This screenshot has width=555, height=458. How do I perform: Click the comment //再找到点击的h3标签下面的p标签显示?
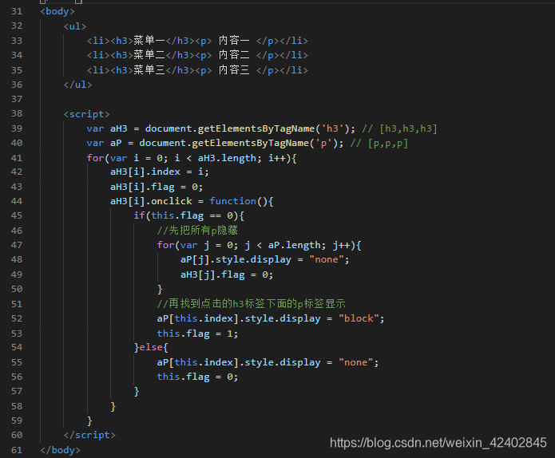point(252,304)
